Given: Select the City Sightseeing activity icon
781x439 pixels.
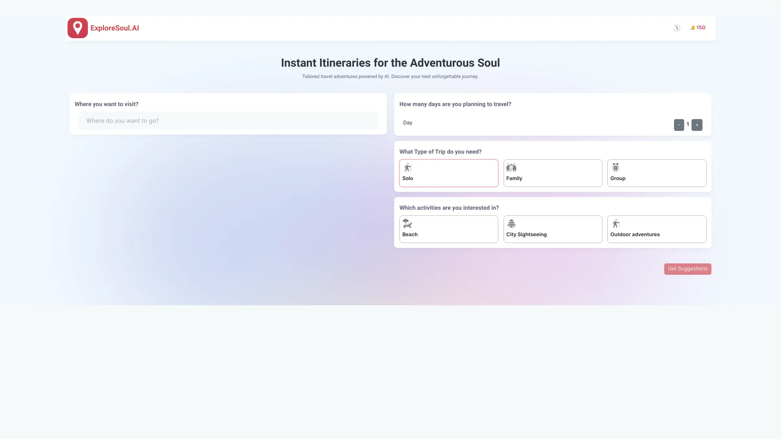Looking at the screenshot, I should click(x=510, y=224).
